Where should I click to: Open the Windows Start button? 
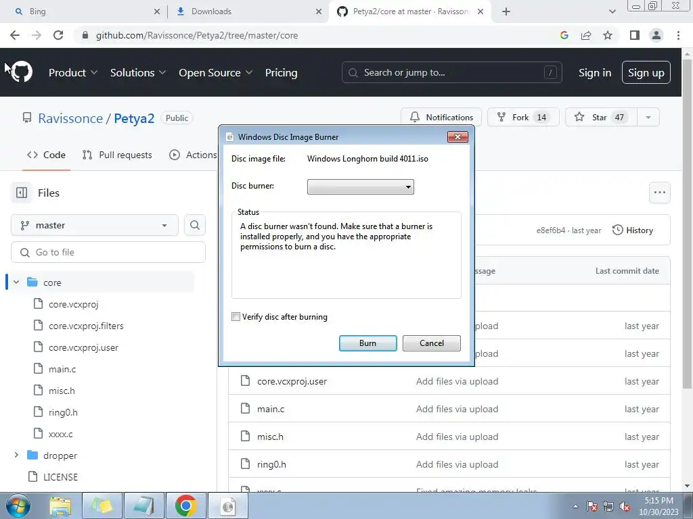point(18,505)
